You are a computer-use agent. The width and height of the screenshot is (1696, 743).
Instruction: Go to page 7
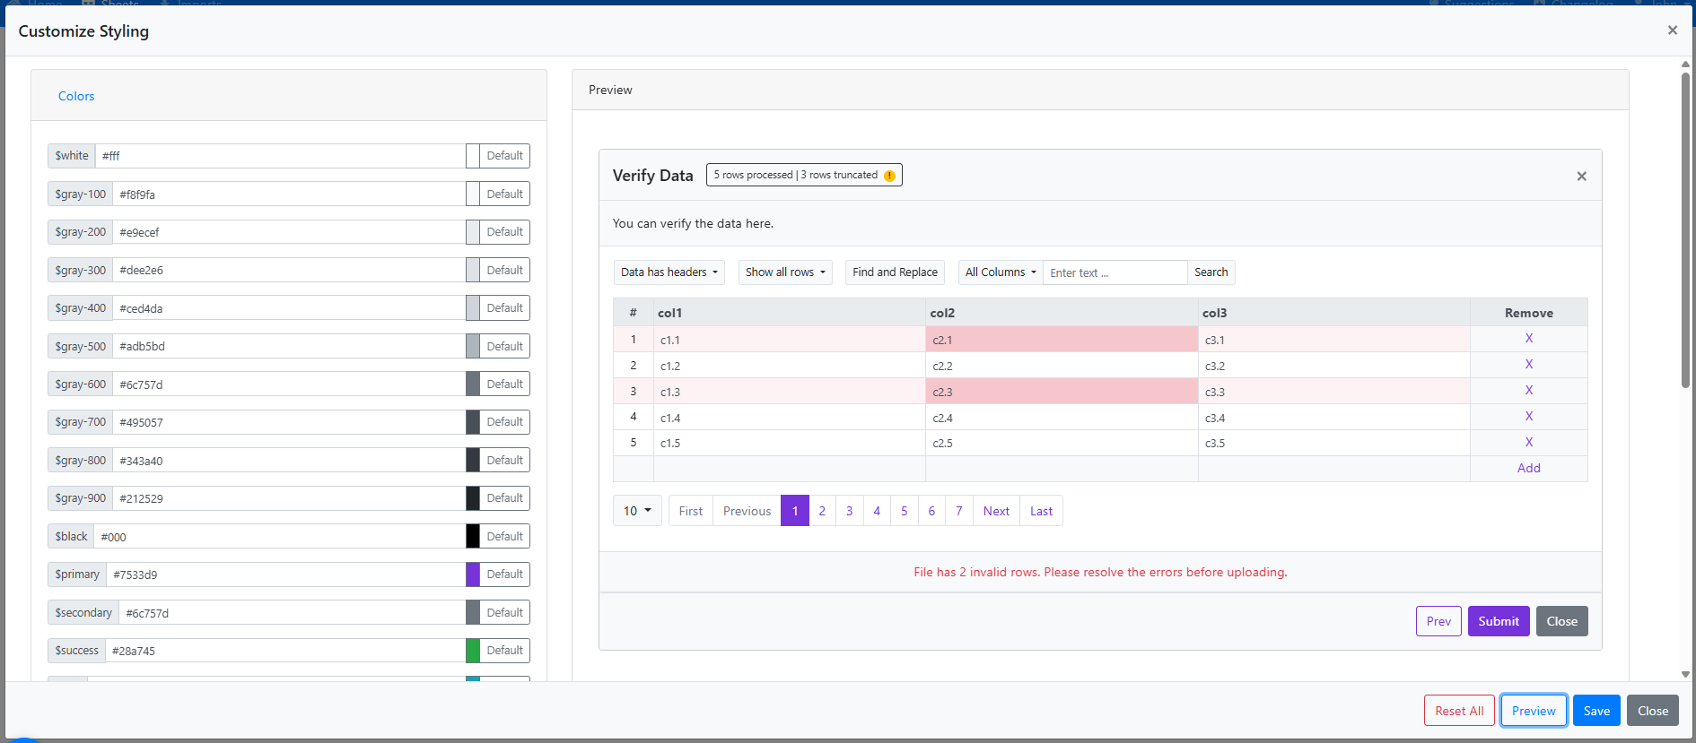click(958, 511)
